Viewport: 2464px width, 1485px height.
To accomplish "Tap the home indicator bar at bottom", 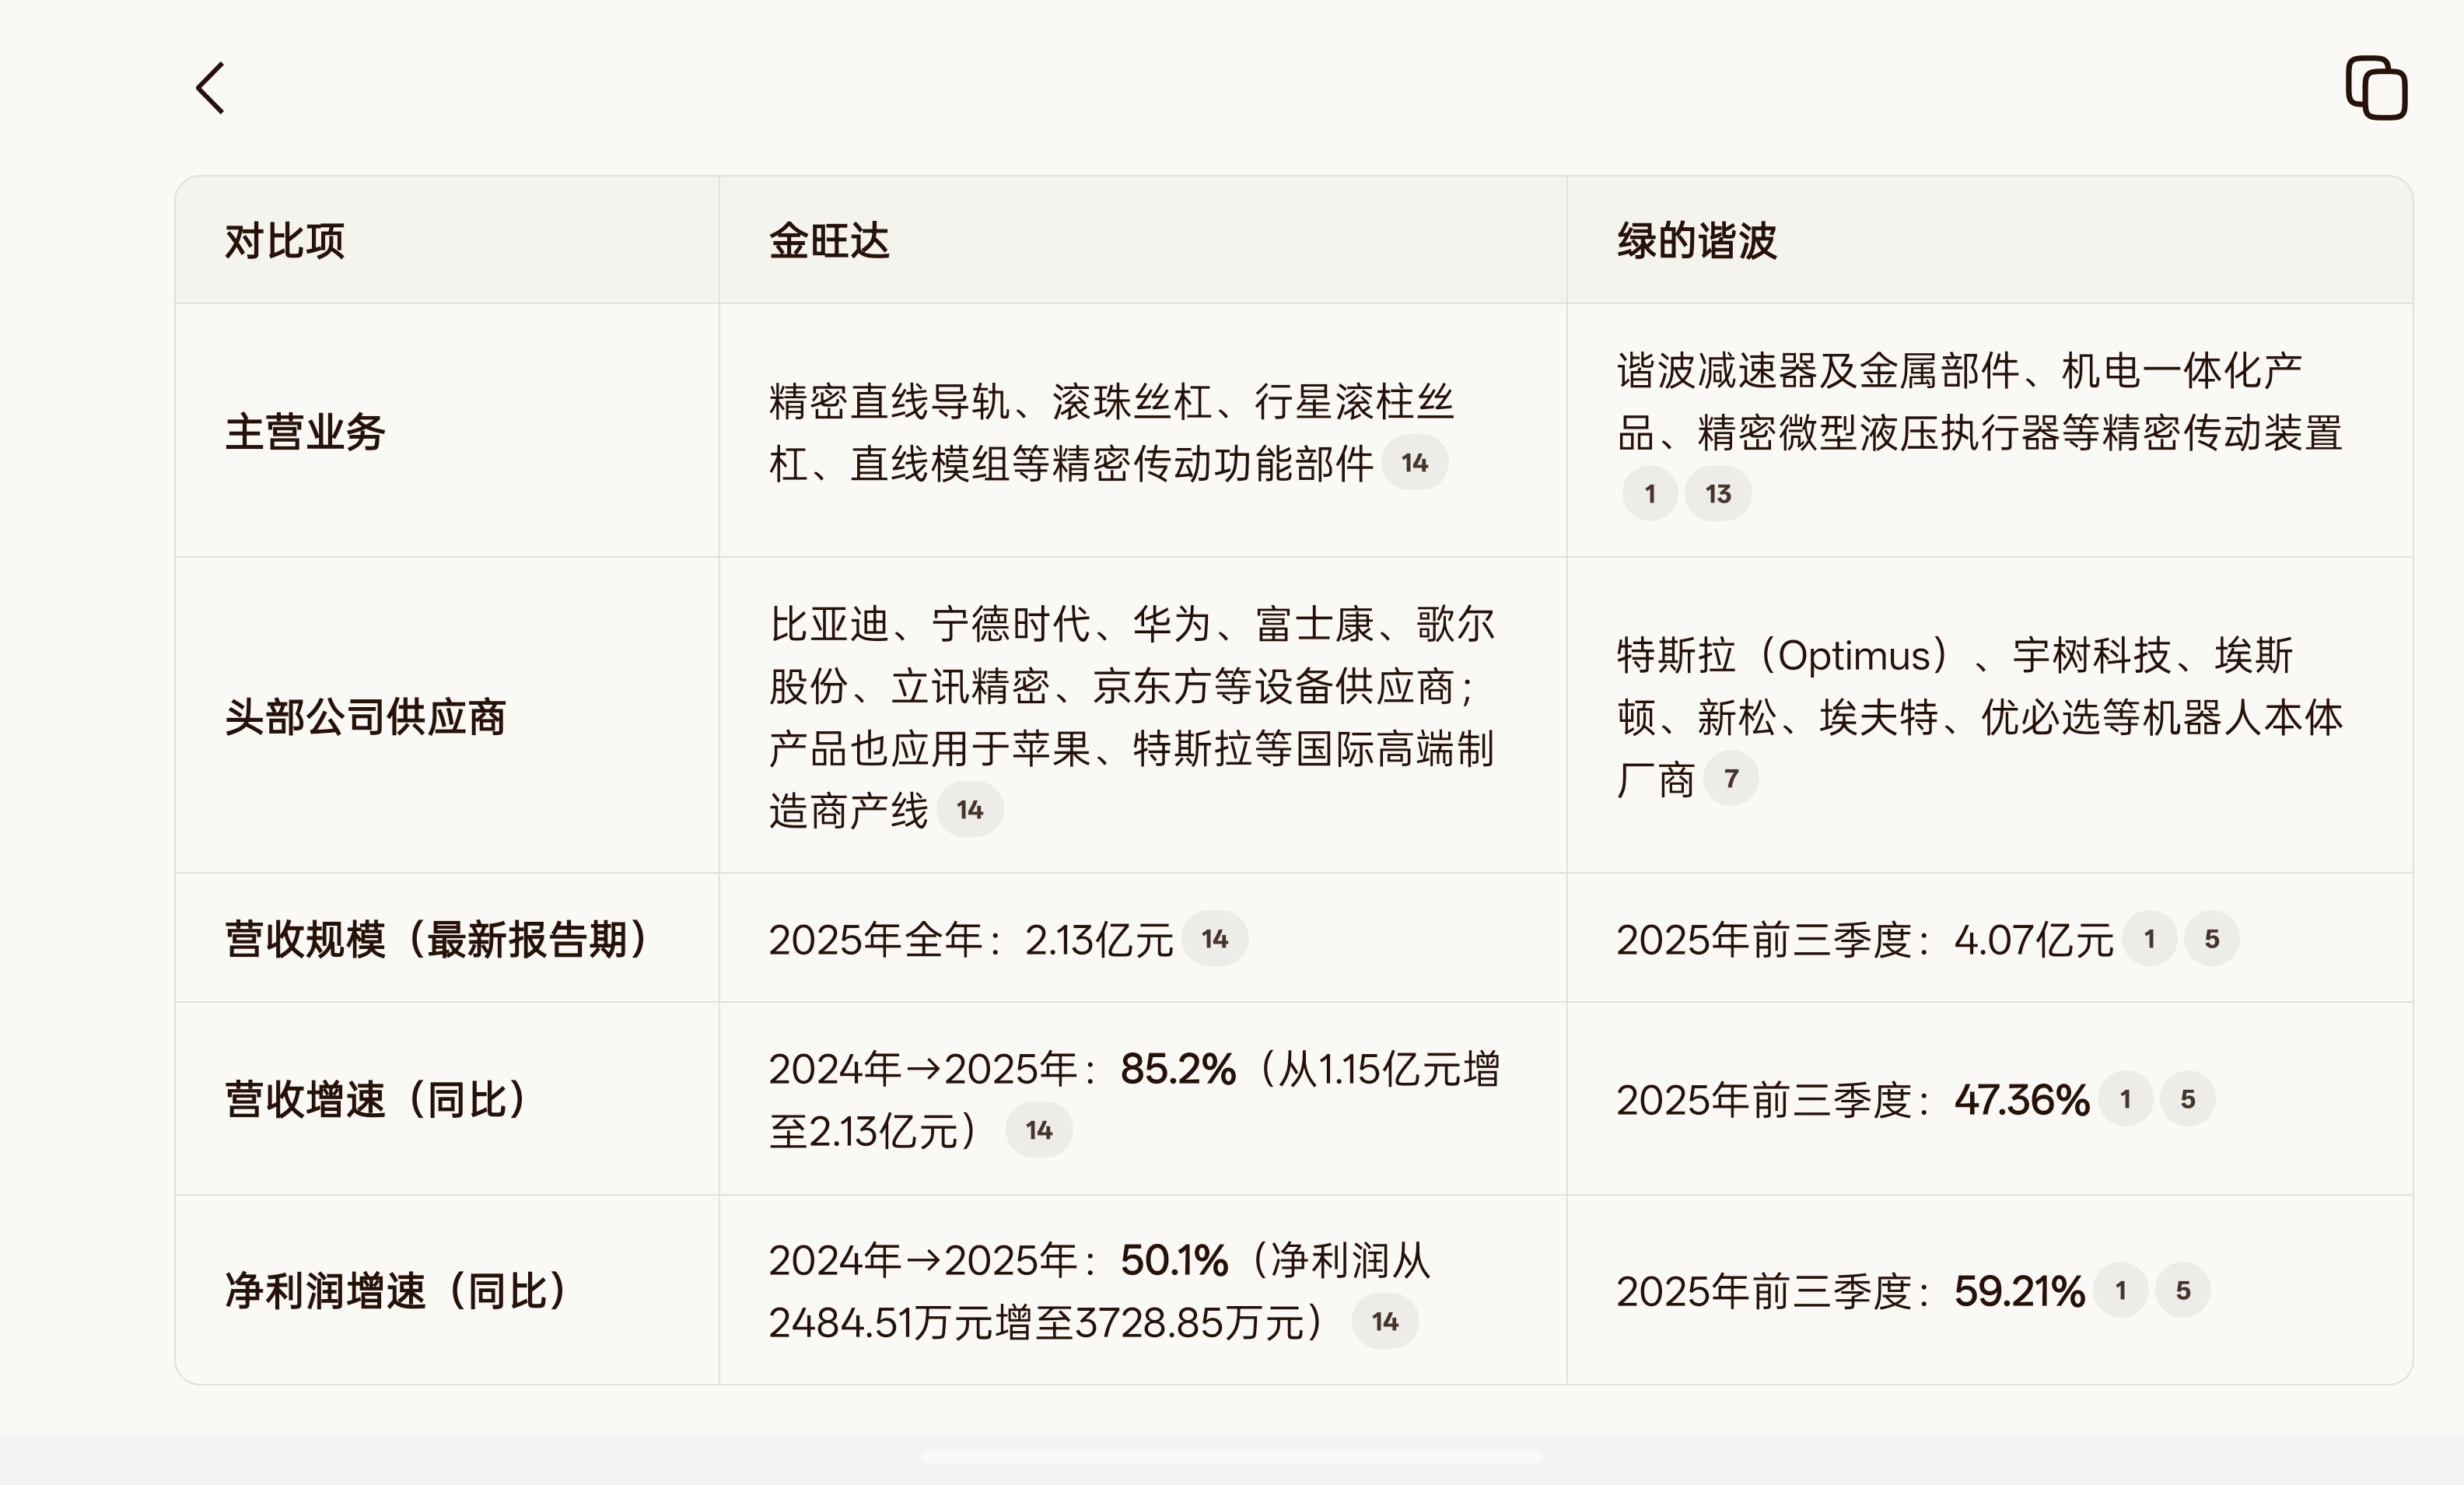I will click(x=1231, y=1457).
